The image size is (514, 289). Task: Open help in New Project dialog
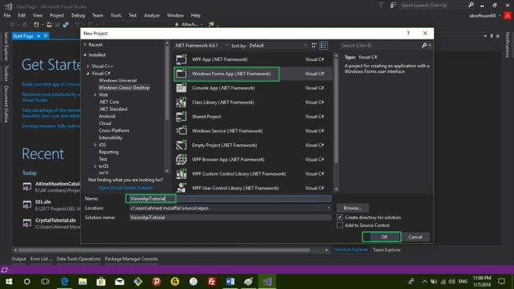pyautogui.click(x=408, y=33)
